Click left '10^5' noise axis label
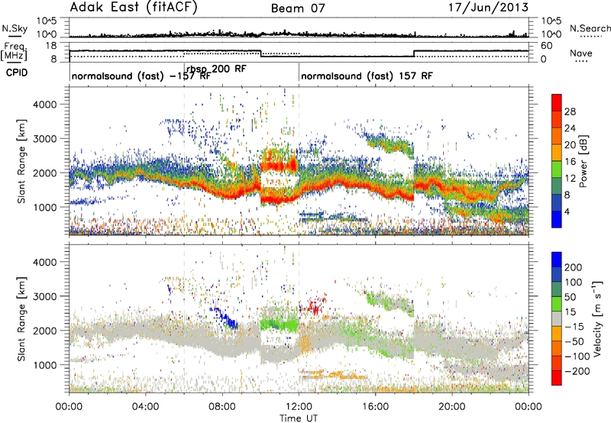 [47, 21]
